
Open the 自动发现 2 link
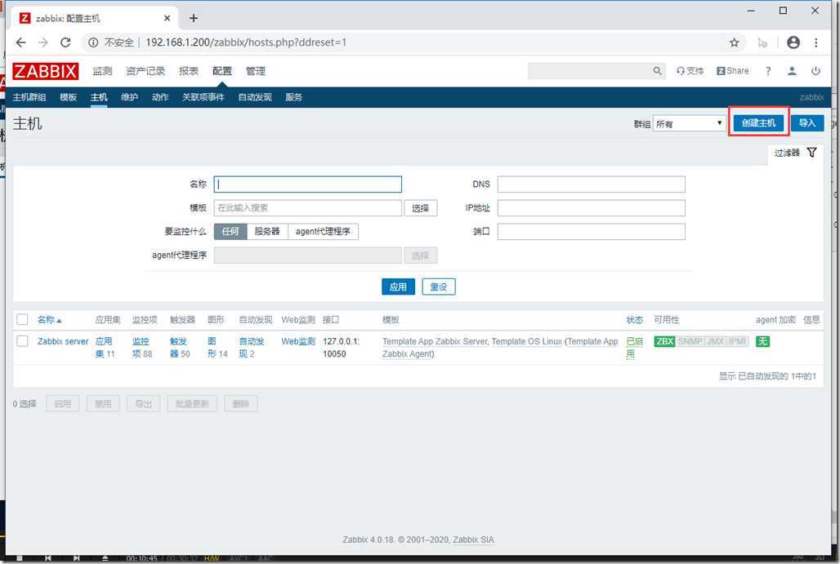252,347
